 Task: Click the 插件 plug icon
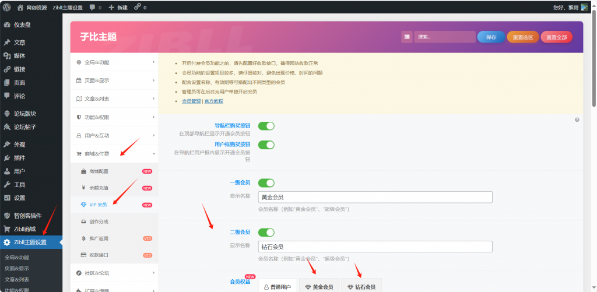pos(7,157)
